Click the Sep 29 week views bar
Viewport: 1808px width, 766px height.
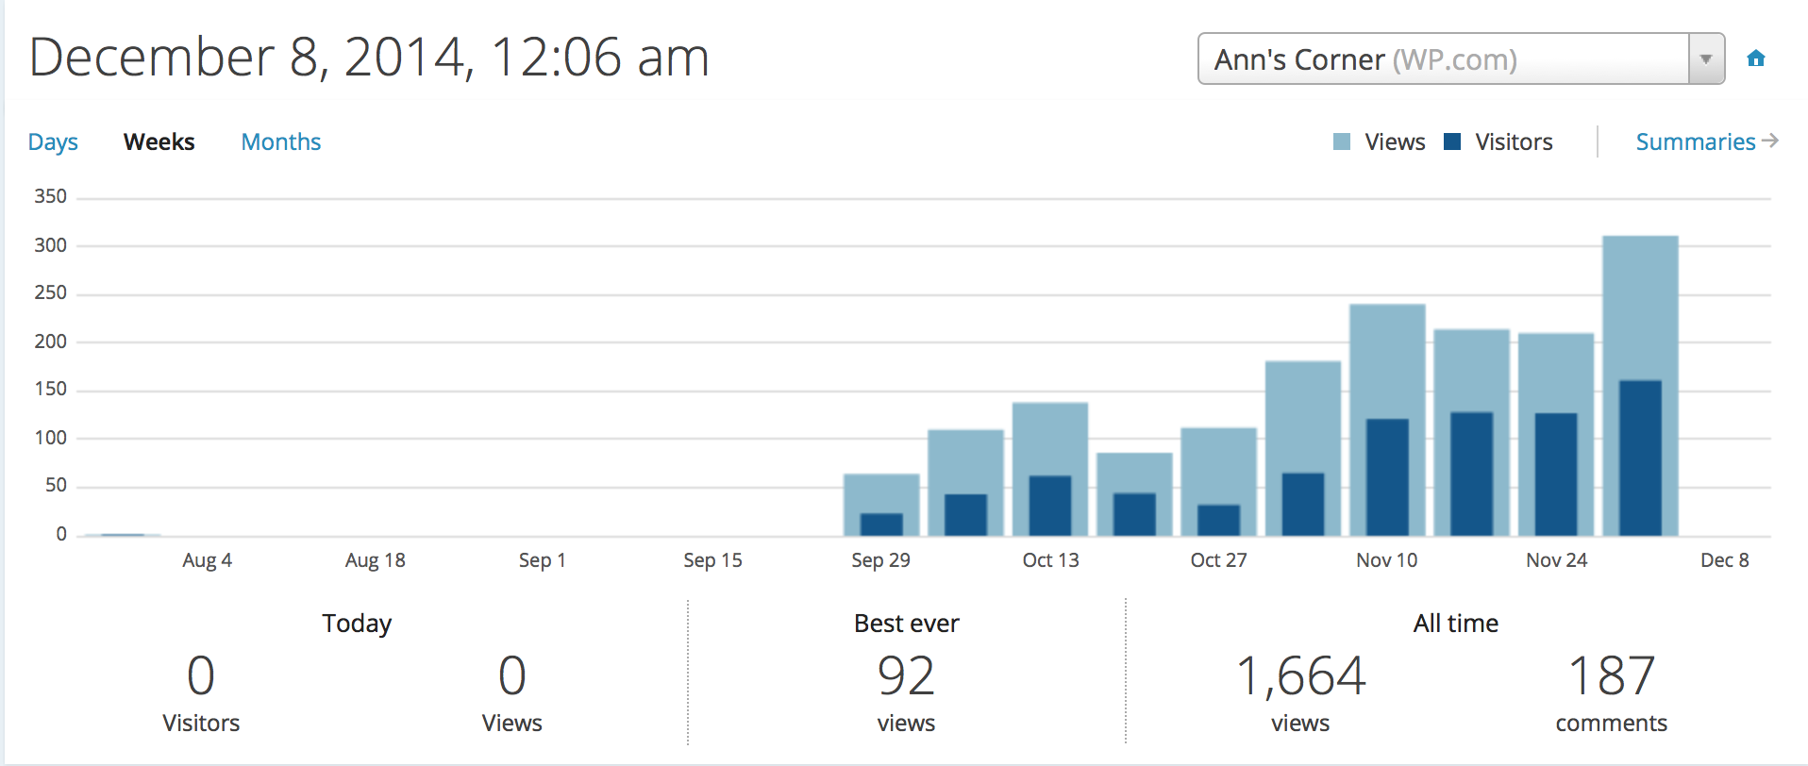tap(881, 492)
